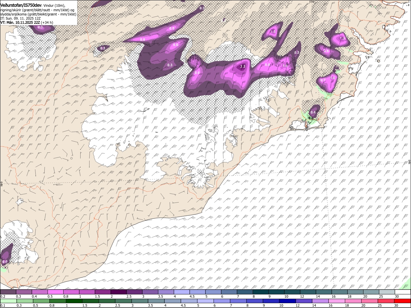The height and width of the screenshot is (308, 411).
Task: Pick lower legend swatch between 0.1 and 0.3
Action: 8,301
